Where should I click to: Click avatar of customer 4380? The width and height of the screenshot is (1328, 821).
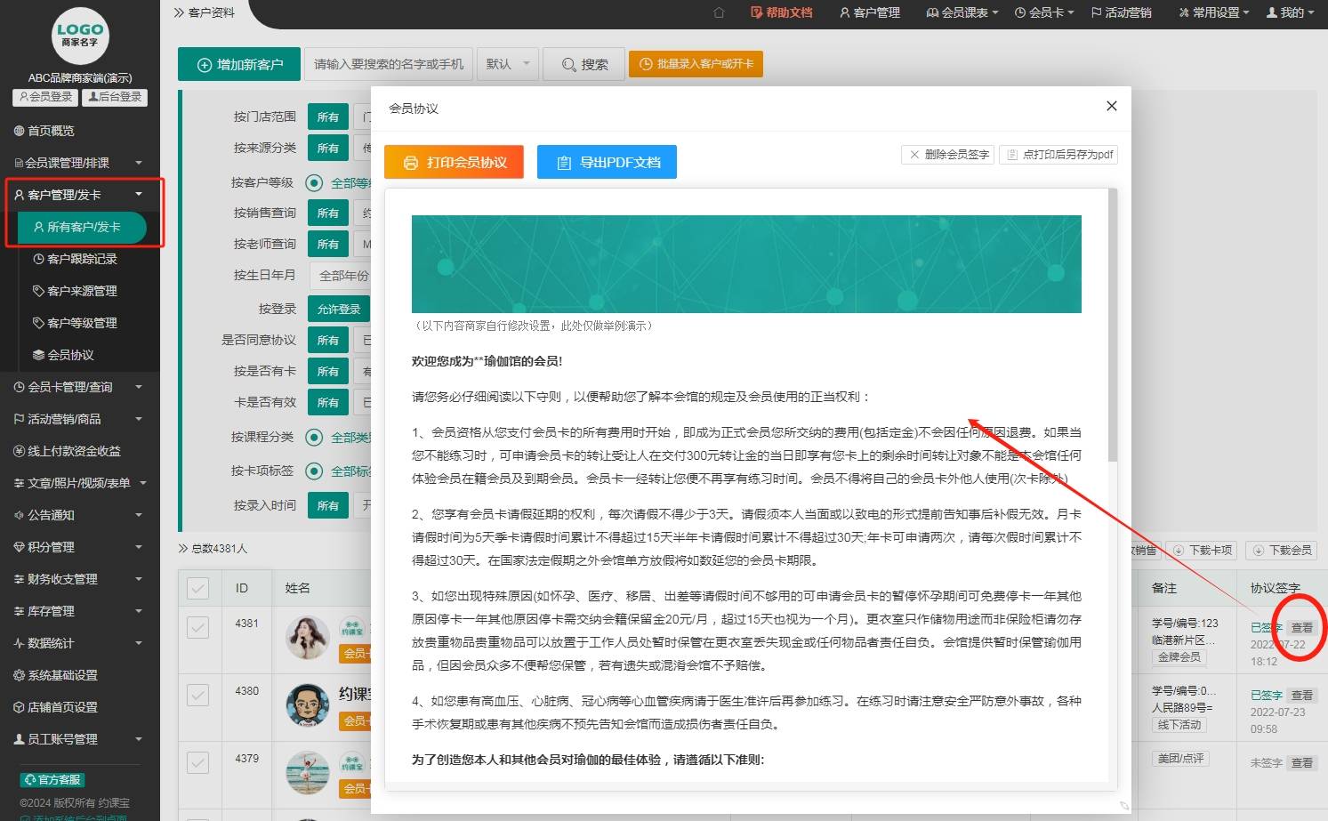[x=308, y=705]
